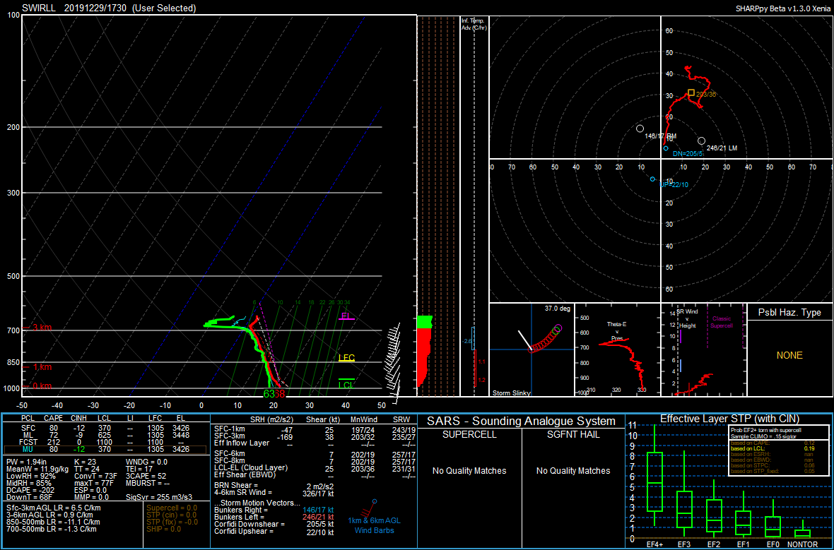Click the Bunkers Left = 246/21 kt row
The image size is (834, 550).
tap(274, 517)
